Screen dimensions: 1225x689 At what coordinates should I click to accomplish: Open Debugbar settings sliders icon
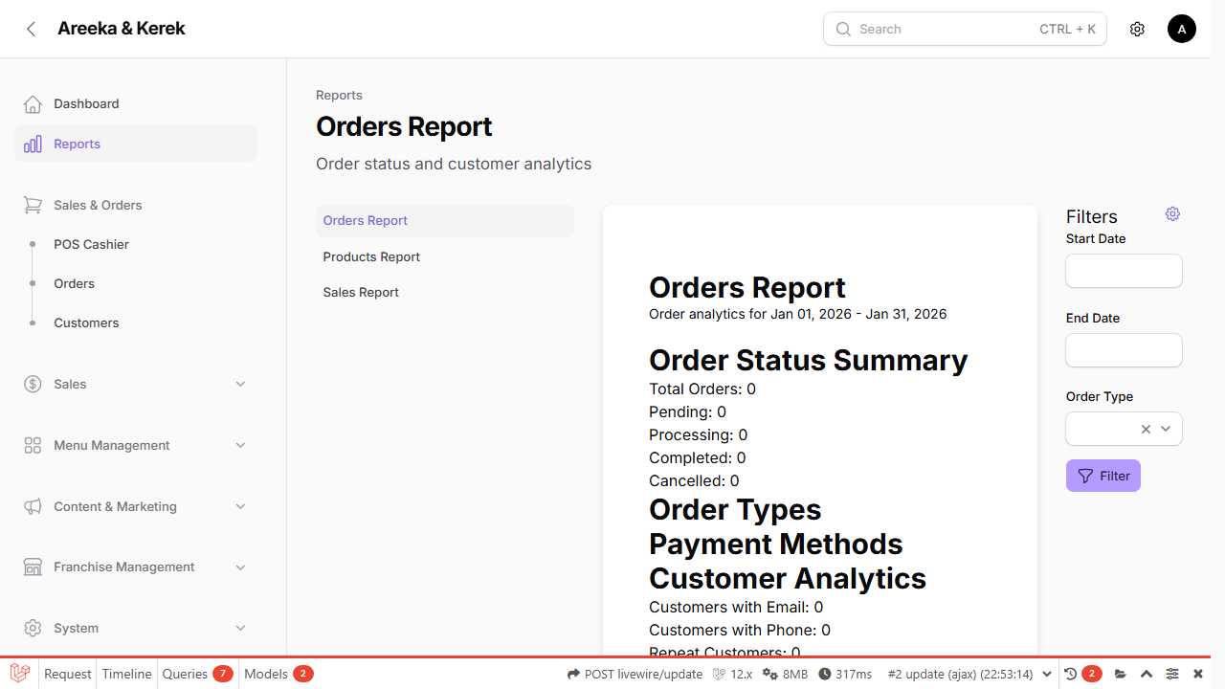(x=1171, y=673)
